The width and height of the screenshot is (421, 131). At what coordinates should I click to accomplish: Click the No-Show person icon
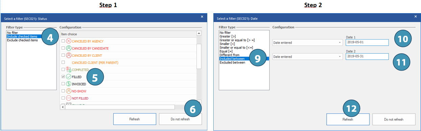tap(69, 91)
